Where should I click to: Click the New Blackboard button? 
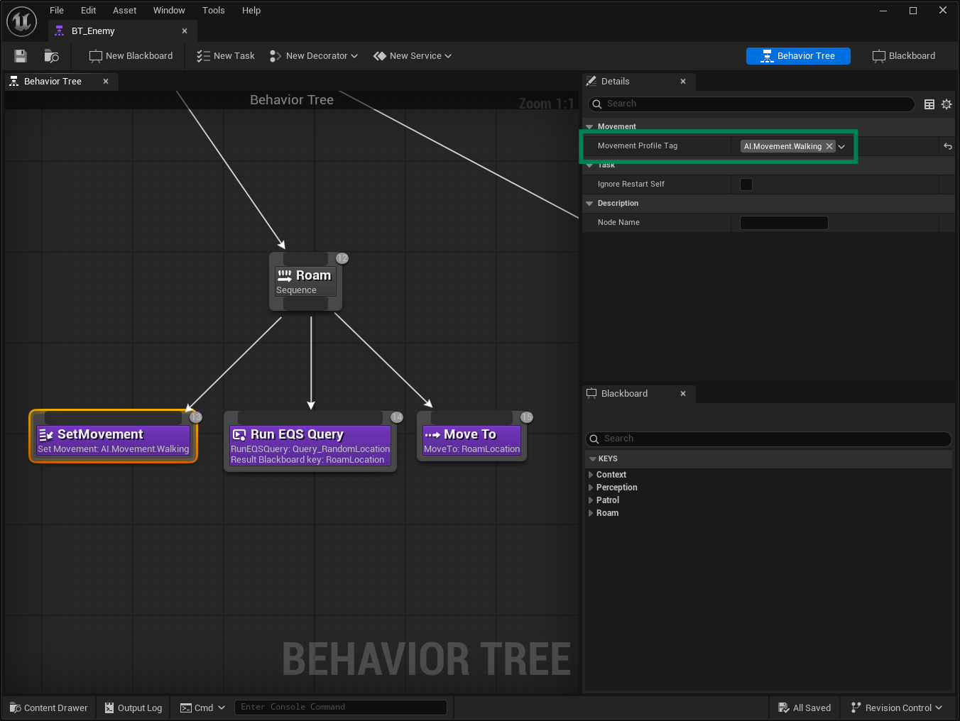pyautogui.click(x=131, y=55)
